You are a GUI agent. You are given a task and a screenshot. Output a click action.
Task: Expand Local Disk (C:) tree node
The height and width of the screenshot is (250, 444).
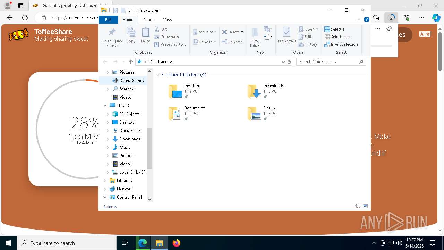tap(108, 172)
